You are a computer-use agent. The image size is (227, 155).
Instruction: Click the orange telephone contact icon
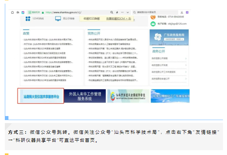point(153,17)
